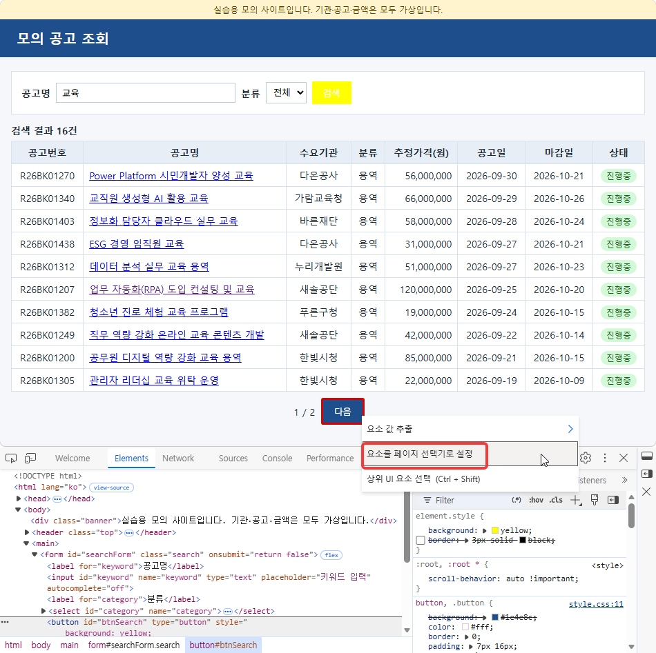This screenshot has width=656, height=653.
Task: Click the paintbrush rendering emulation icon
Action: [x=595, y=500]
